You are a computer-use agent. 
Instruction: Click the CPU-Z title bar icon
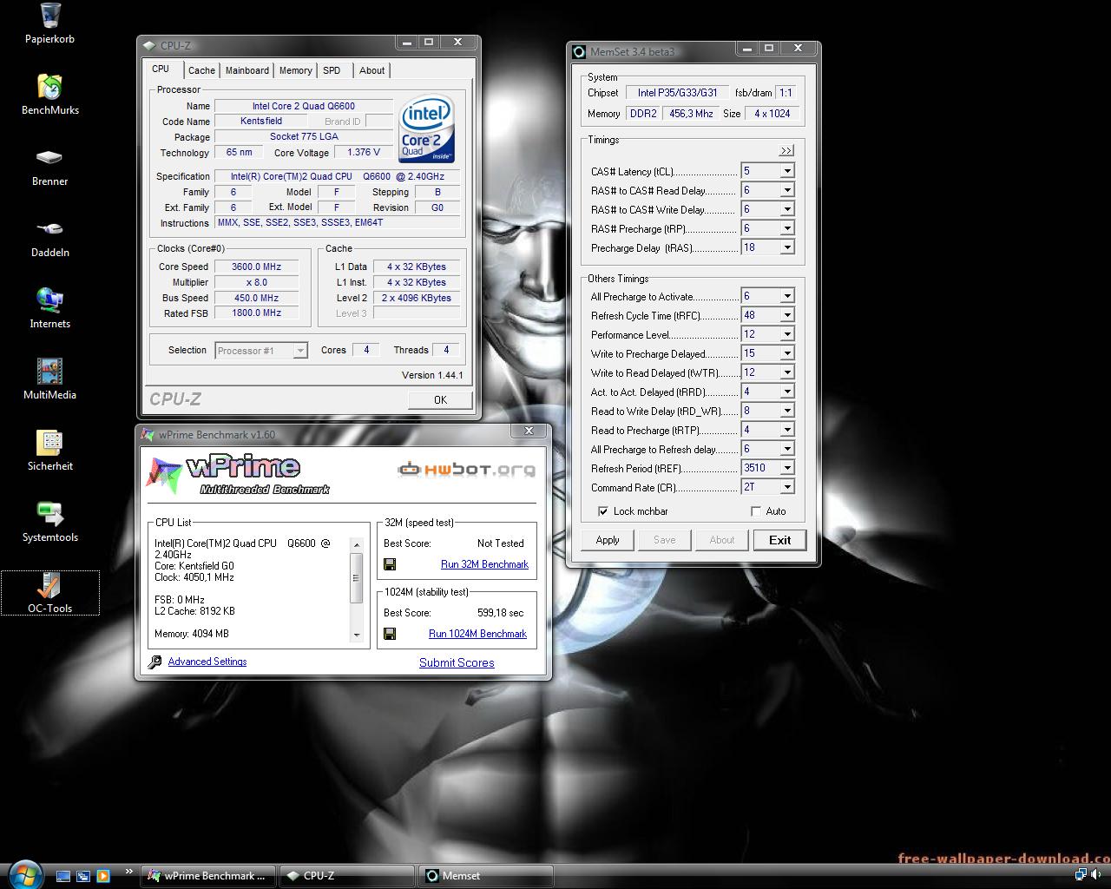point(149,46)
